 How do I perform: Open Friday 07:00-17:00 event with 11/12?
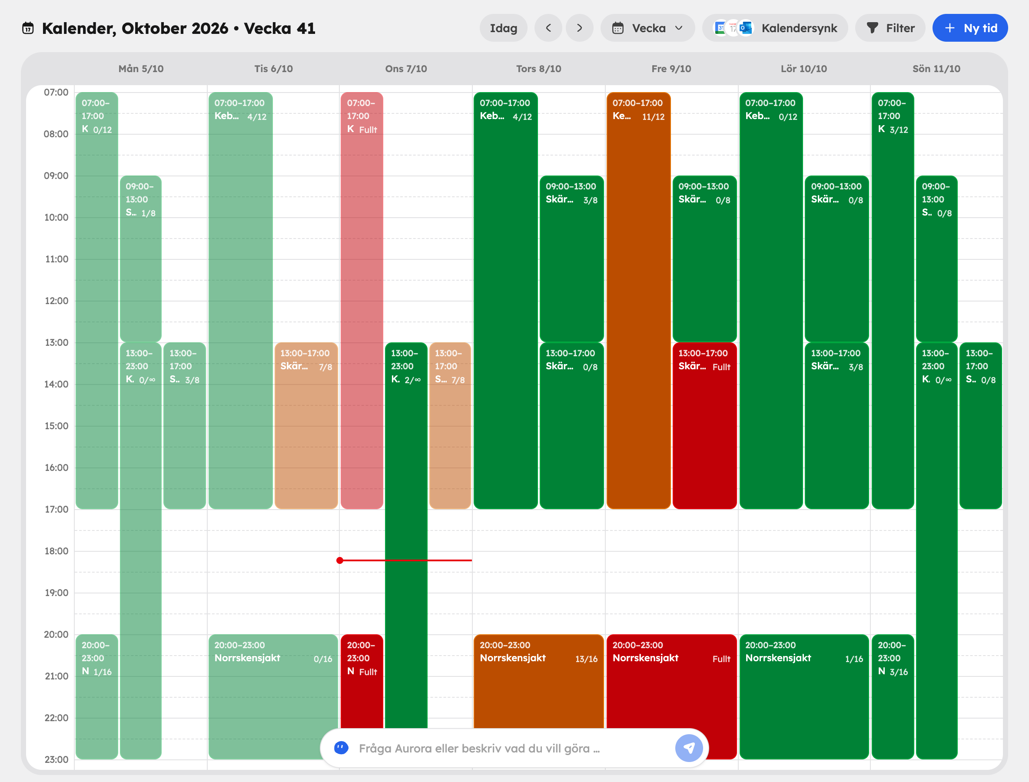(x=638, y=300)
